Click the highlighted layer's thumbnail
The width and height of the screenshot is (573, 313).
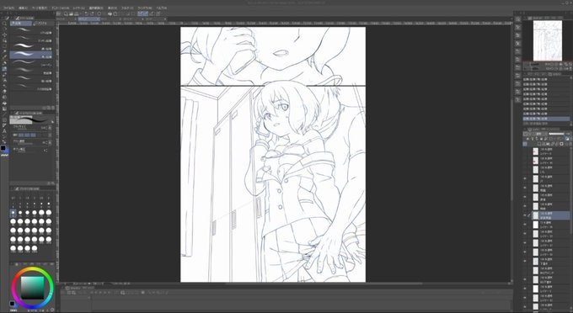[536, 215]
